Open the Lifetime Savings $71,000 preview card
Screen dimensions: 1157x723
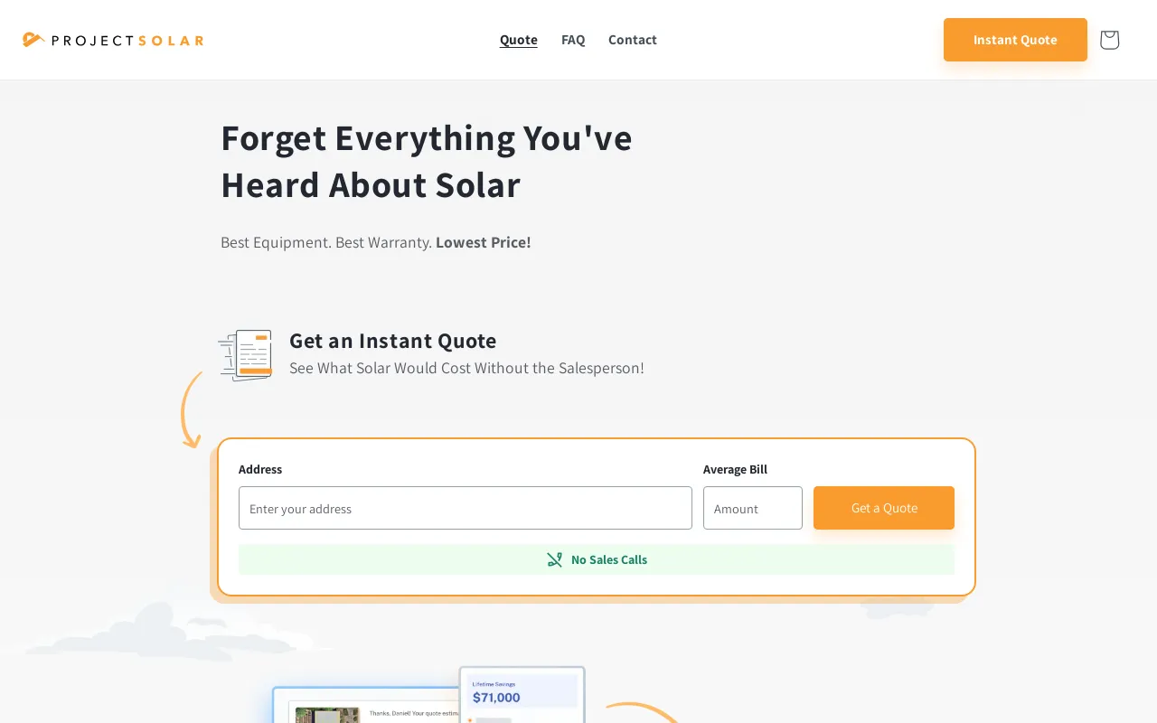[522, 694]
